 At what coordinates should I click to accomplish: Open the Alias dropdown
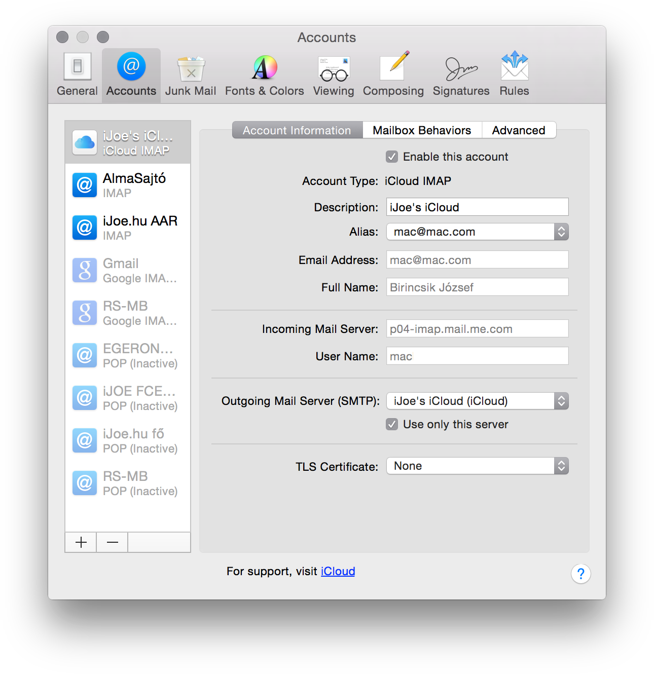pos(478,232)
